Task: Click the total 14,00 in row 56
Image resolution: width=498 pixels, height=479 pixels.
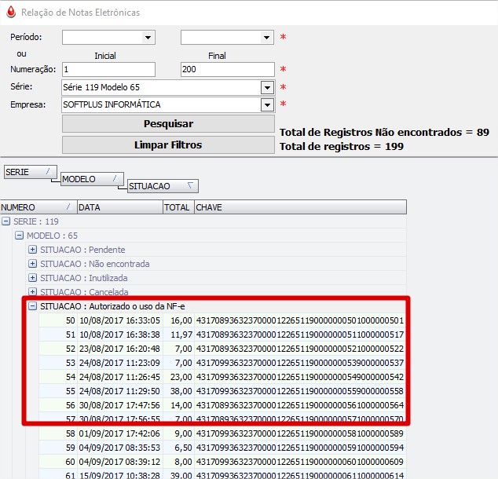Action: click(x=181, y=405)
